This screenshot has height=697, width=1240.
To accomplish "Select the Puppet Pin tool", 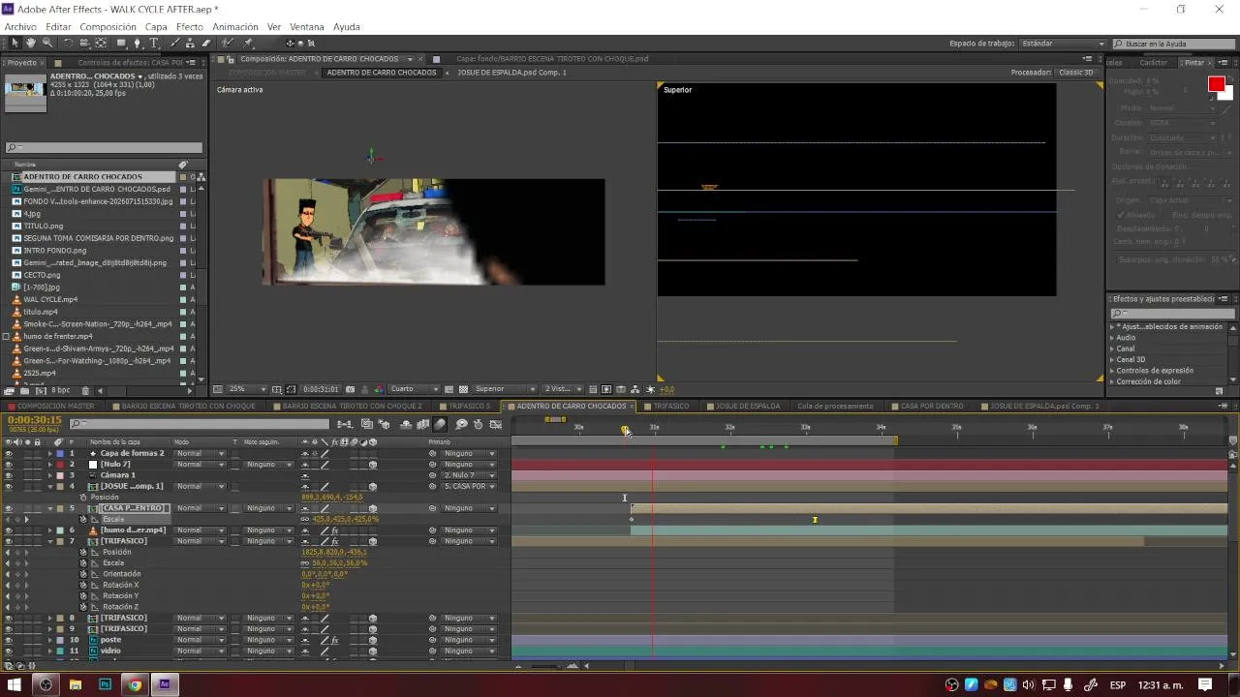I will [x=249, y=44].
